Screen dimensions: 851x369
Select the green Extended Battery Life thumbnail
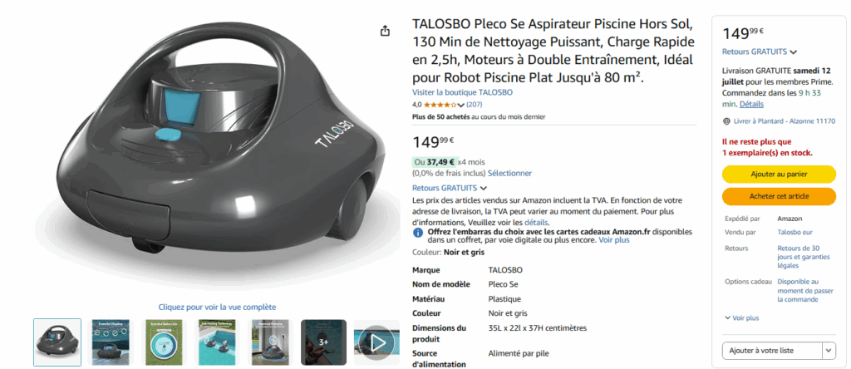[x=164, y=342]
